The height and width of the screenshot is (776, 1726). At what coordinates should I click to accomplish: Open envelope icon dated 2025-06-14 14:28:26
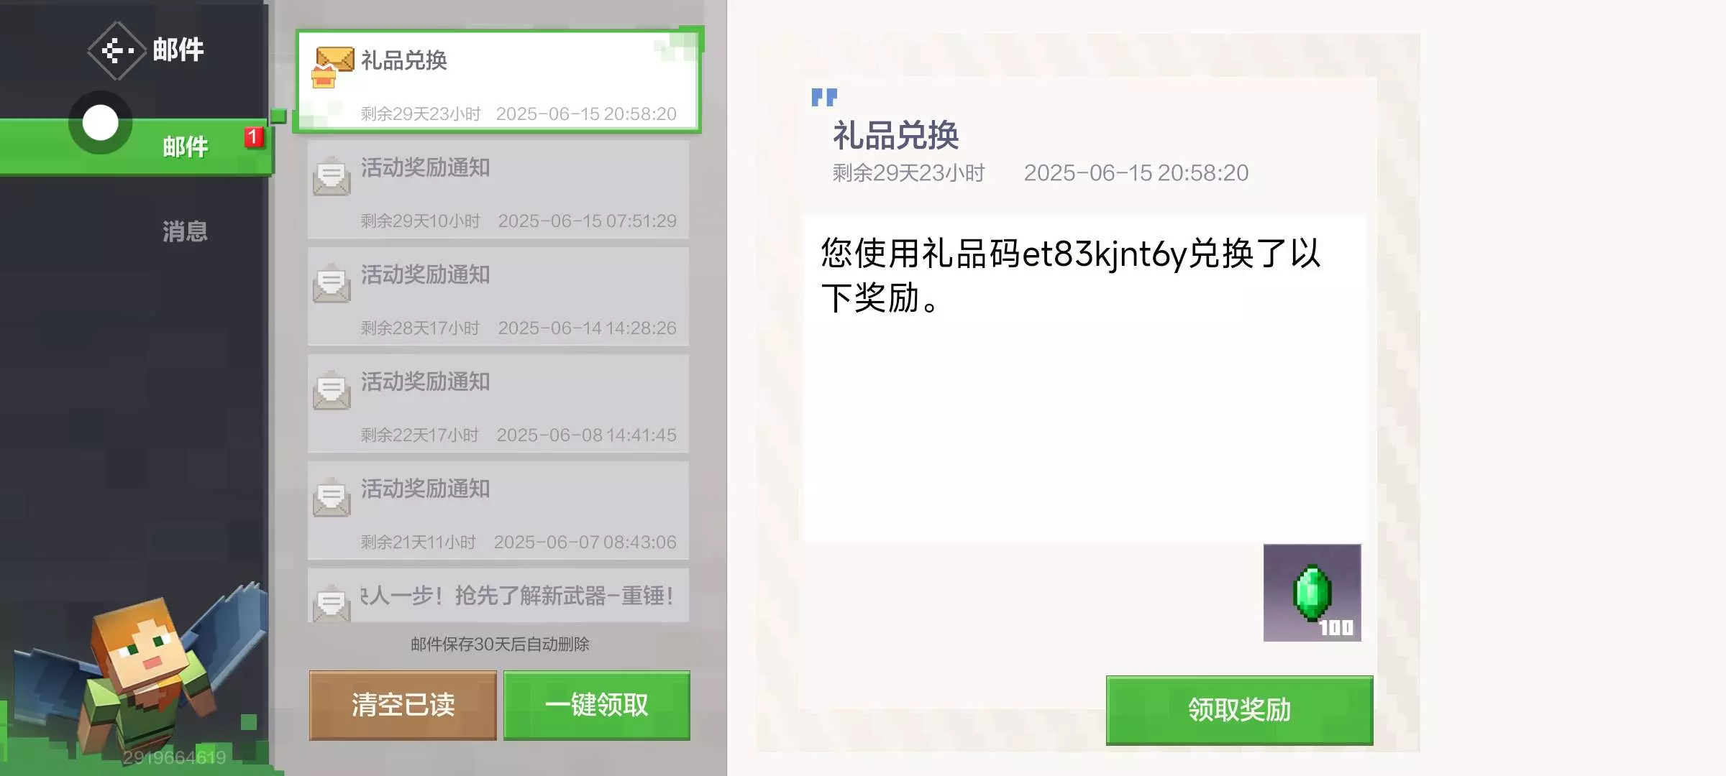(332, 282)
